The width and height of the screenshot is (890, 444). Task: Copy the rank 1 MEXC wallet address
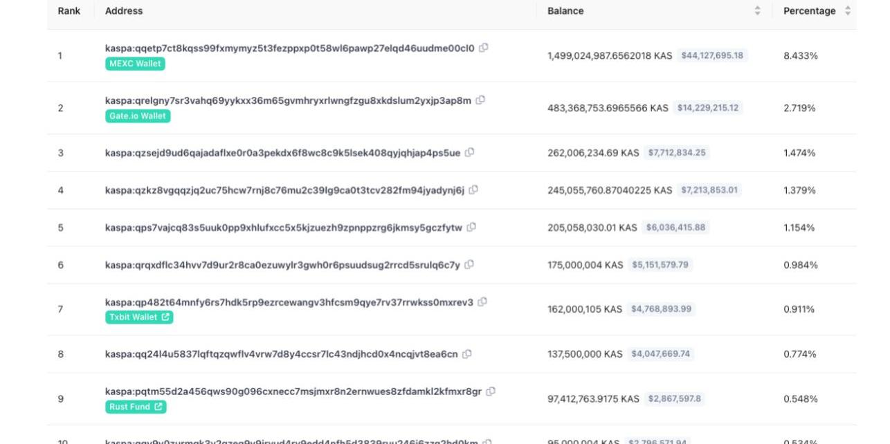tap(484, 48)
